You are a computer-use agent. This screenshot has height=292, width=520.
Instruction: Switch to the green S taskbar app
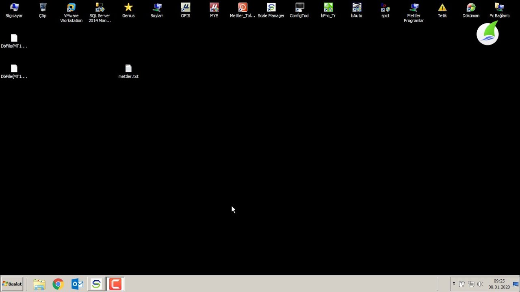point(96,284)
